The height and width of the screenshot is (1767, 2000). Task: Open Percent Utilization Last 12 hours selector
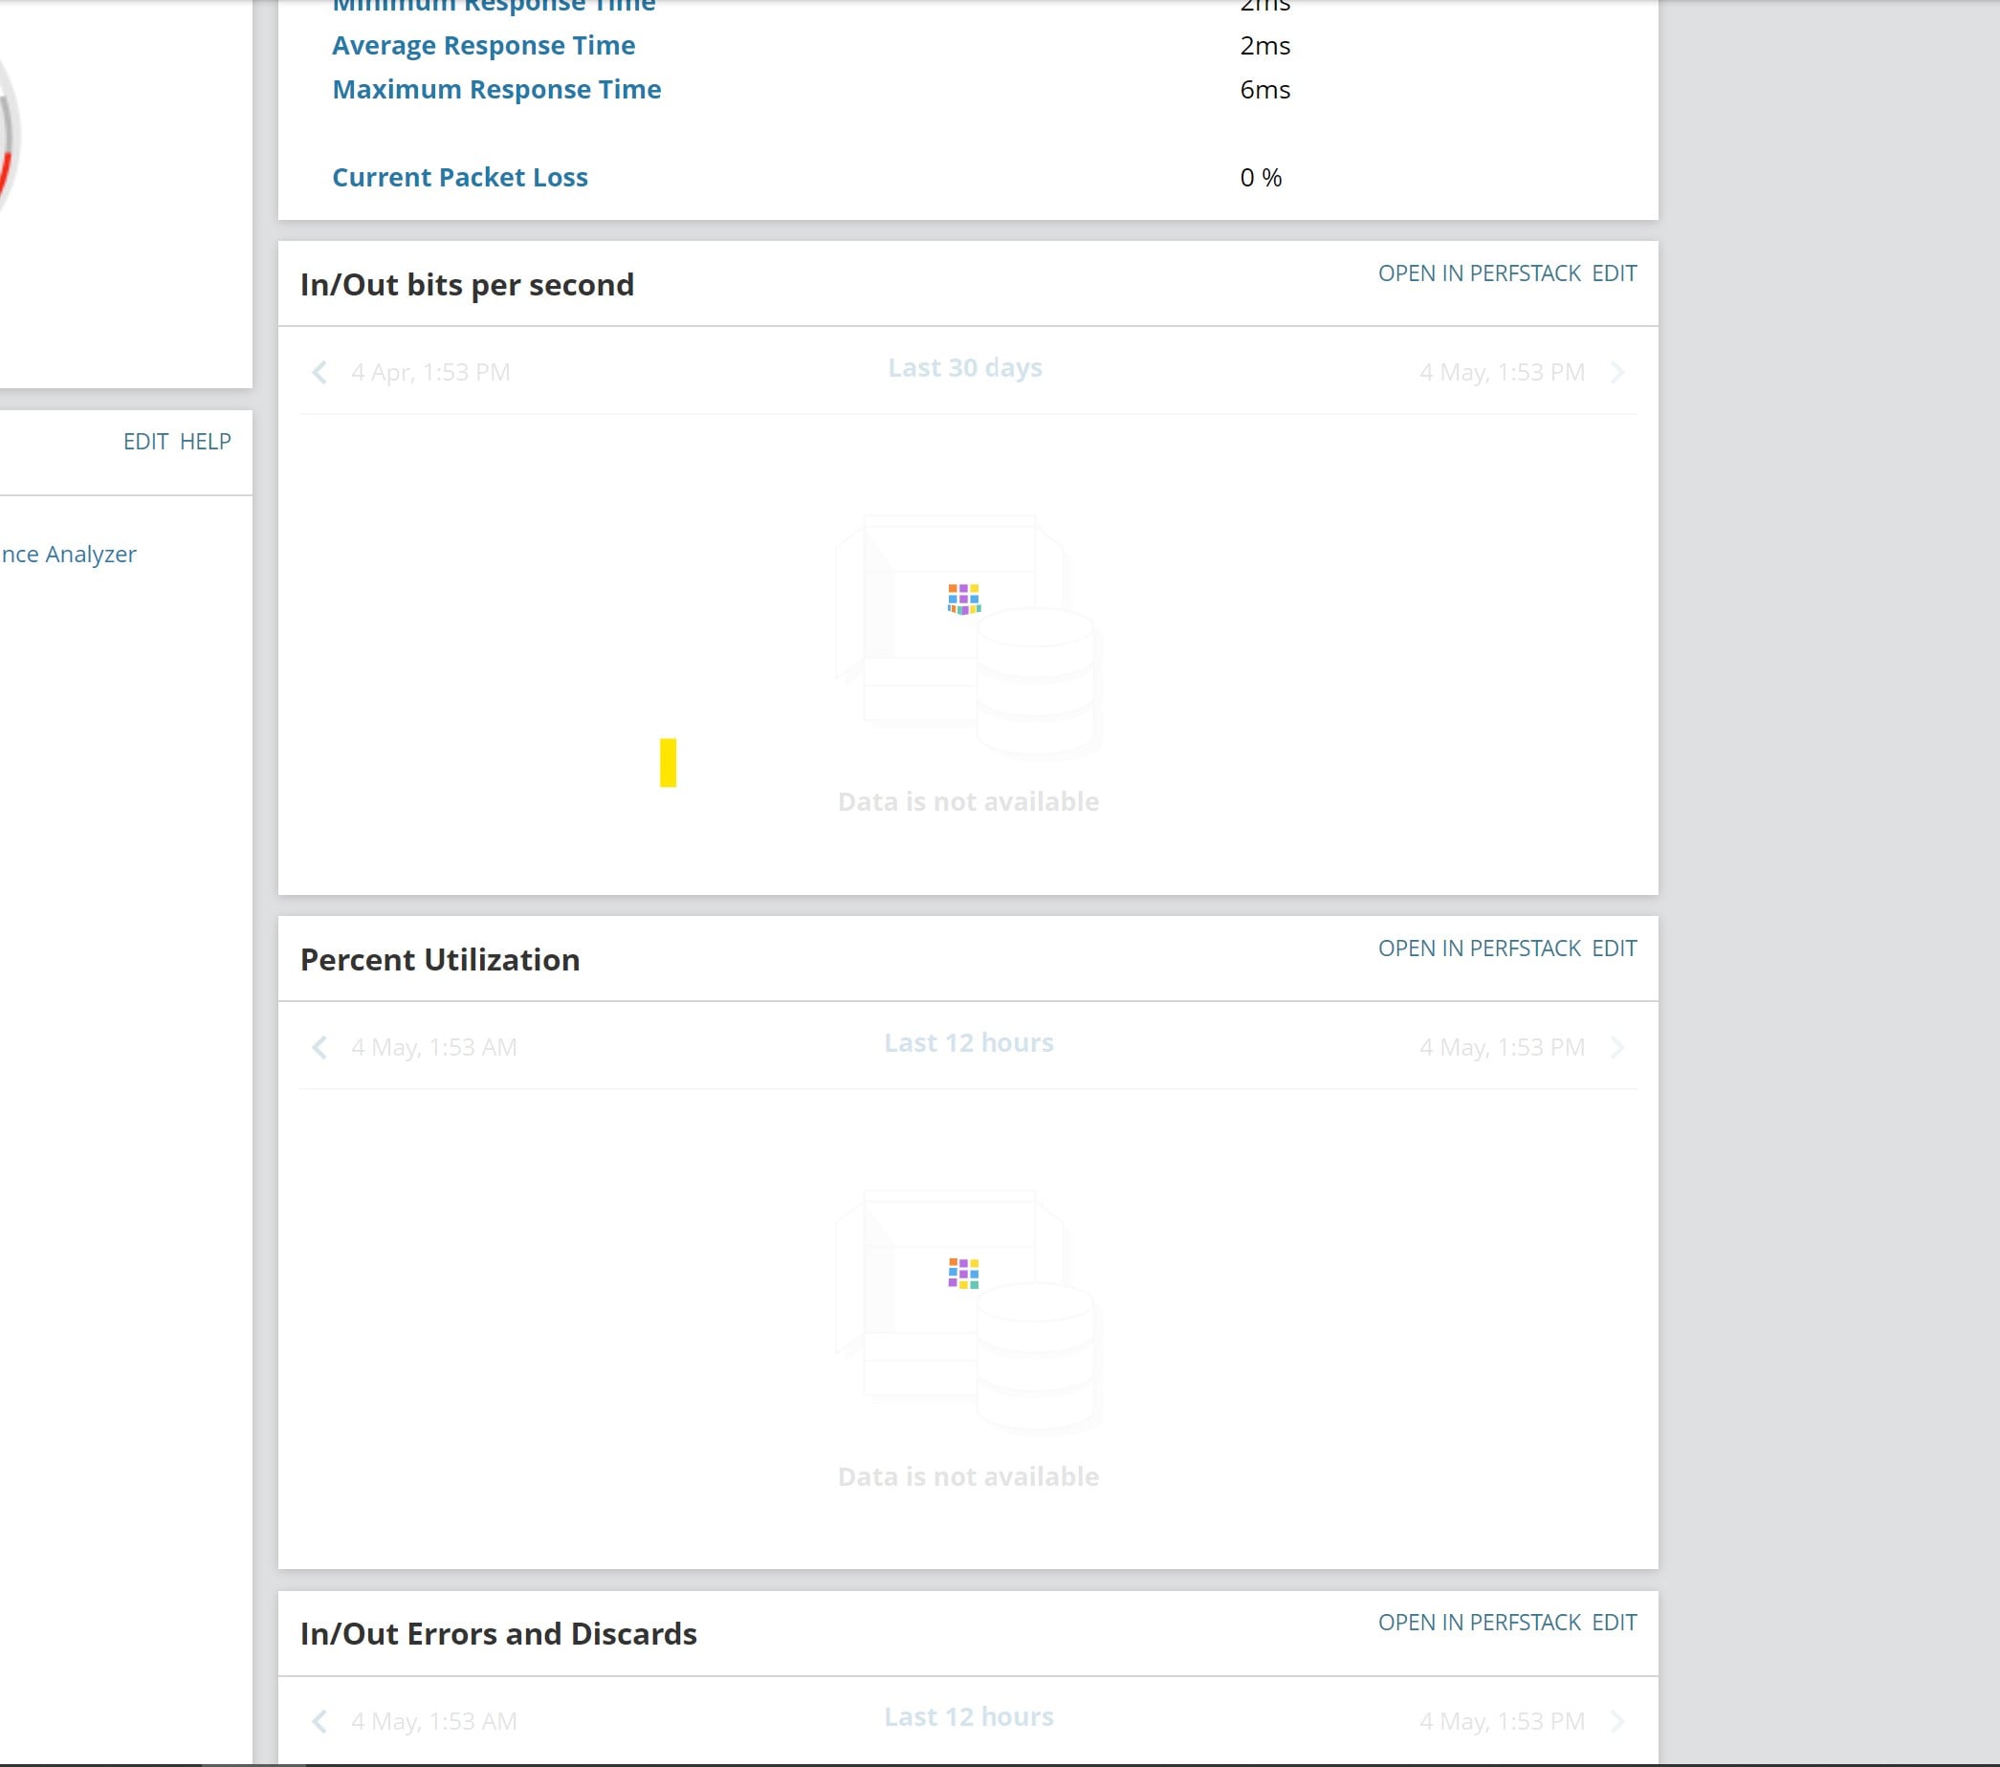click(969, 1043)
